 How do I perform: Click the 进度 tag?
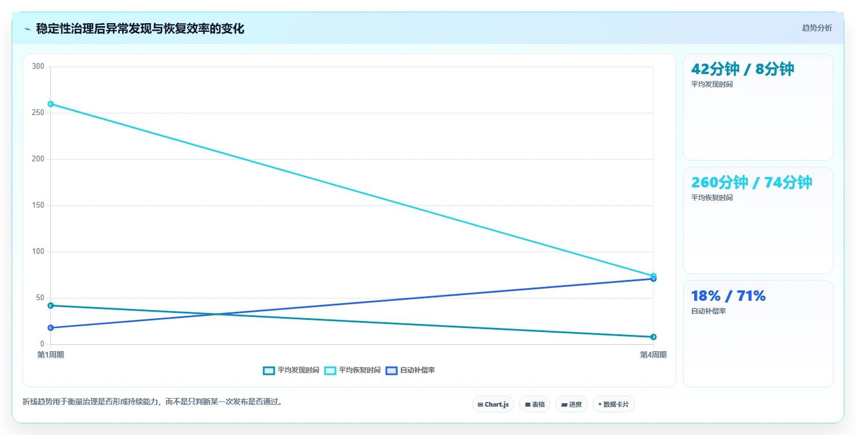[571, 404]
